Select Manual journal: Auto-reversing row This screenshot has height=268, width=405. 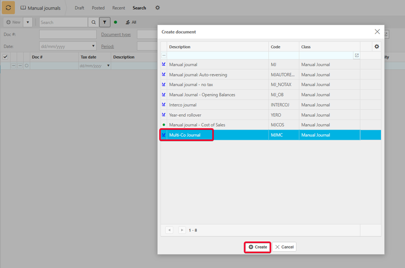(x=271, y=75)
